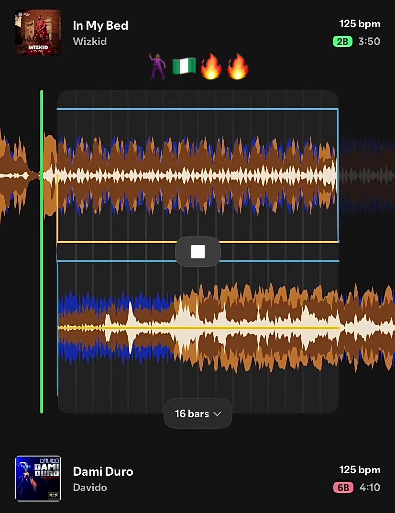Image resolution: width=395 pixels, height=513 pixels.
Task: Click the dancing man emoji
Action: (157, 66)
